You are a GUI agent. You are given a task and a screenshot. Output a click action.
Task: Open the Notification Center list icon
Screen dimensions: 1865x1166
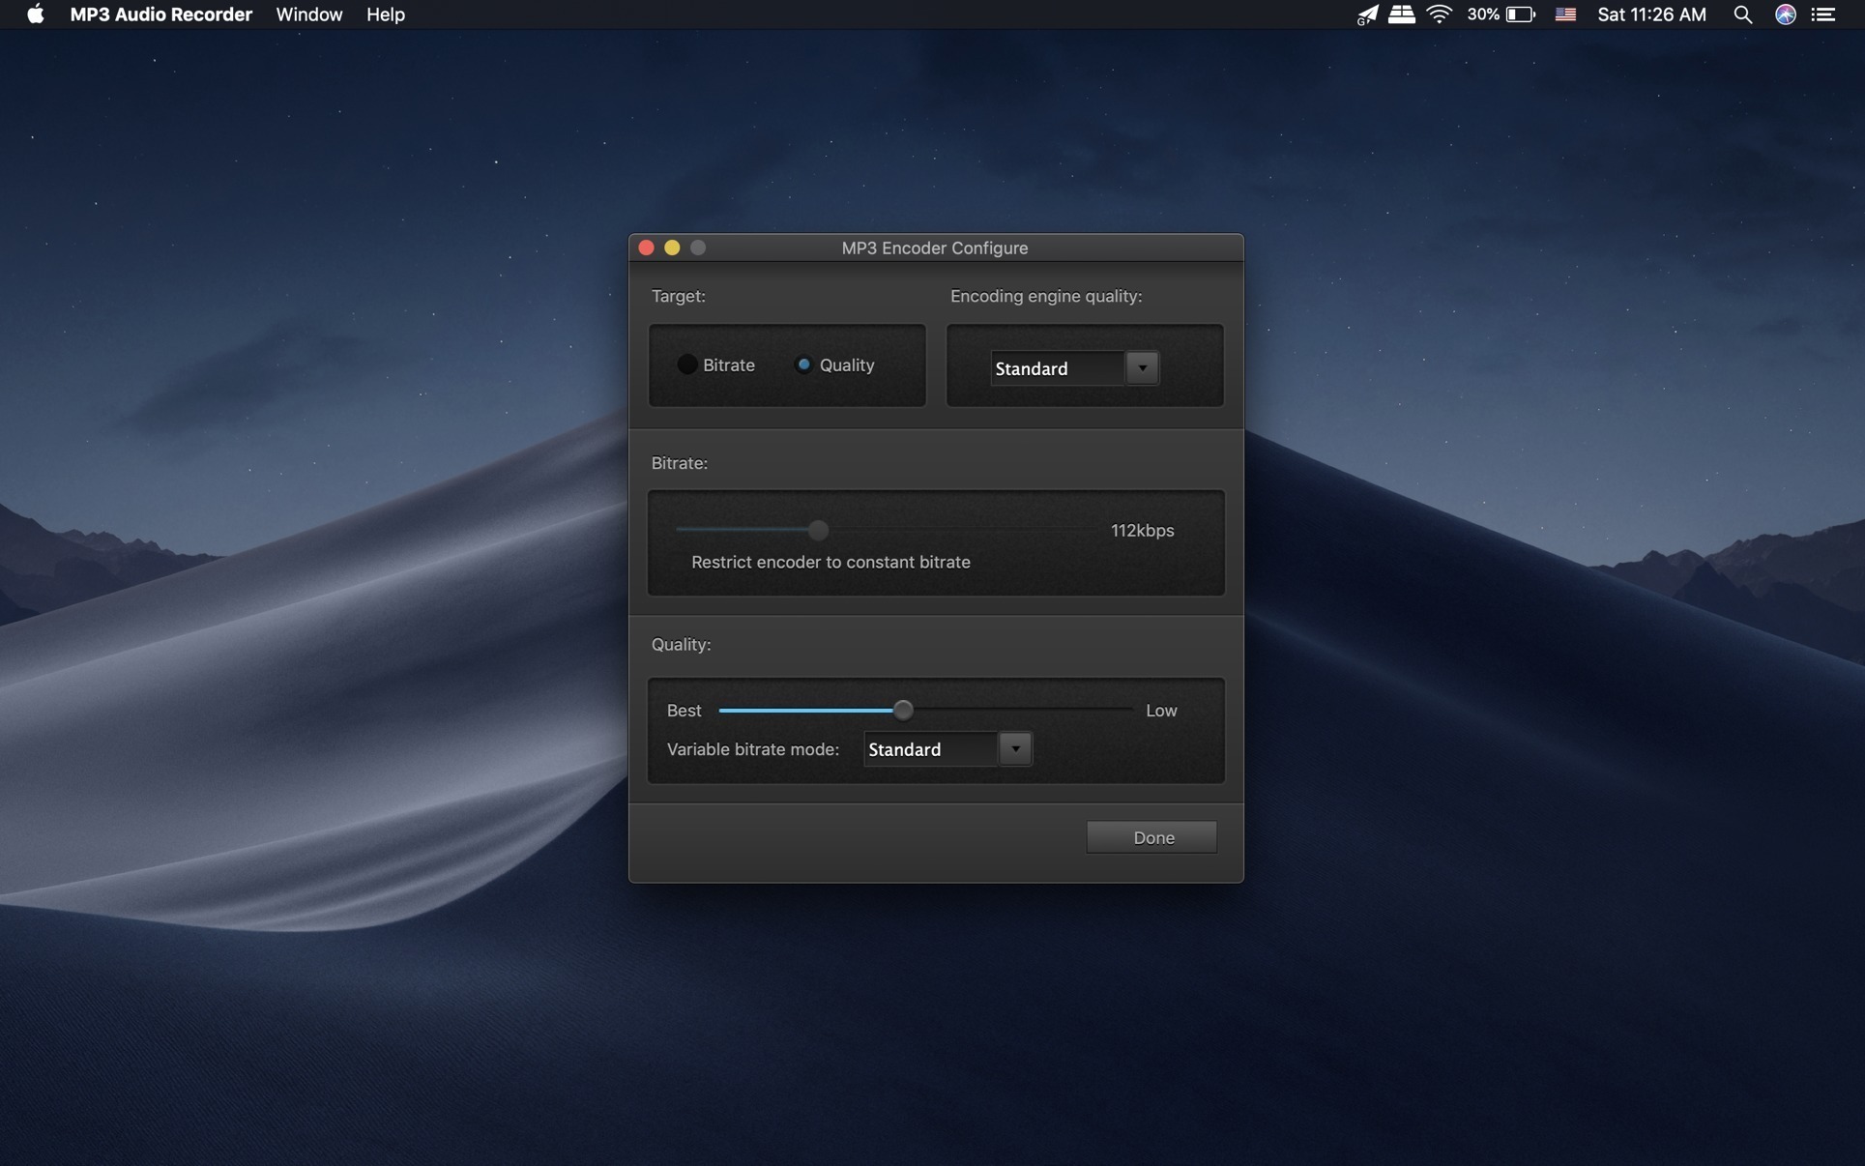[x=1823, y=15]
